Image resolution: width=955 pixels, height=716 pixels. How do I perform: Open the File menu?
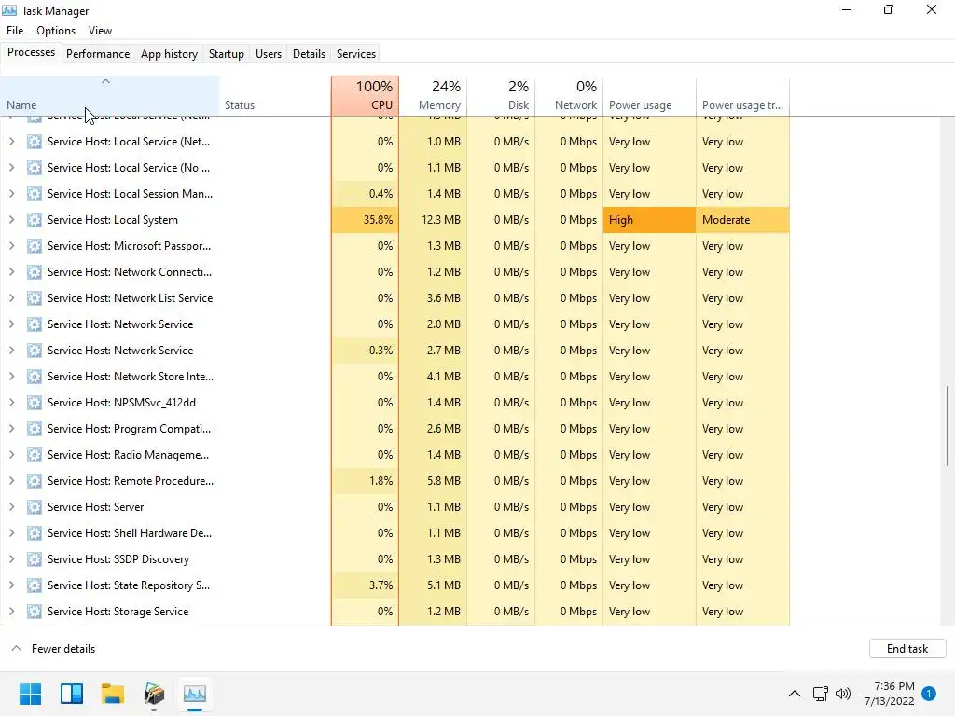pos(15,31)
